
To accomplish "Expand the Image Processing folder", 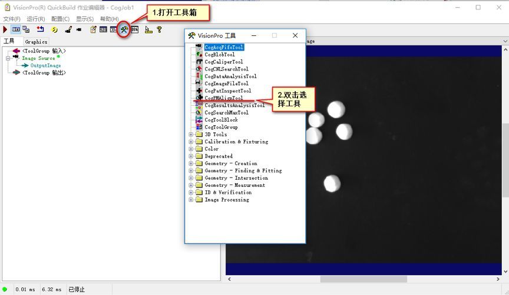I will click(191, 199).
